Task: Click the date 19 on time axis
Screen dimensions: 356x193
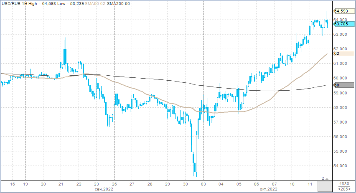Action: click(x=25, y=184)
